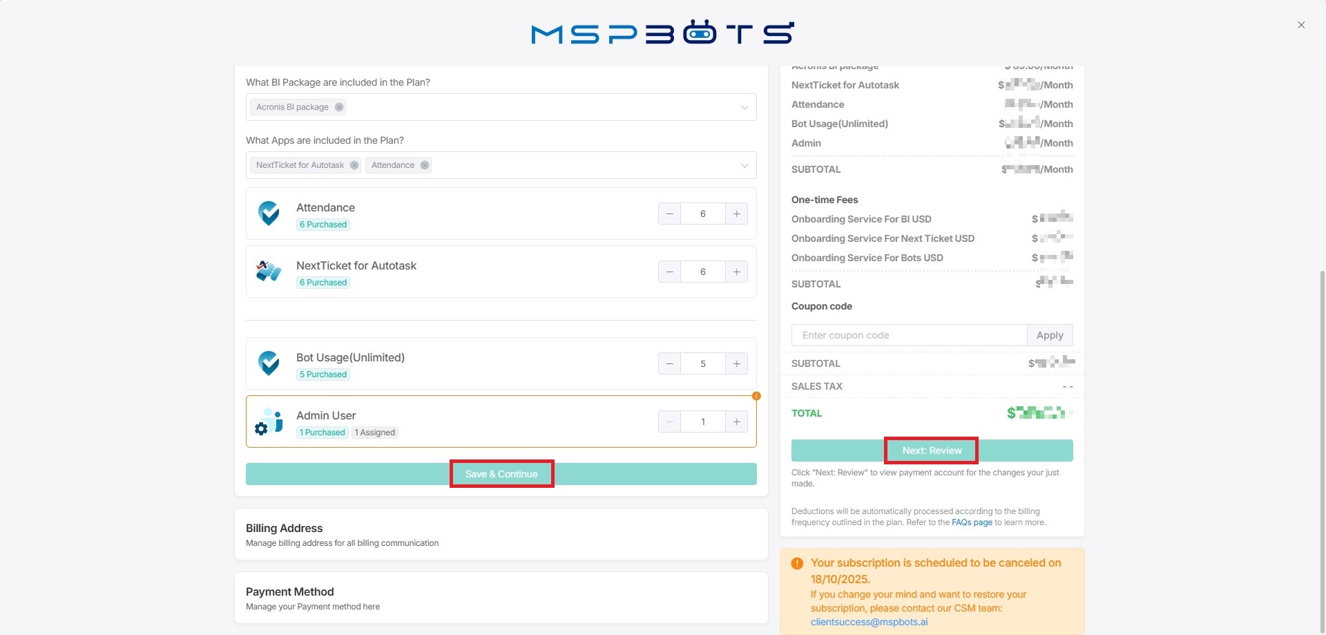Focus the Enter coupon code field
Image resolution: width=1326 pixels, height=635 pixels.
pyautogui.click(x=909, y=335)
